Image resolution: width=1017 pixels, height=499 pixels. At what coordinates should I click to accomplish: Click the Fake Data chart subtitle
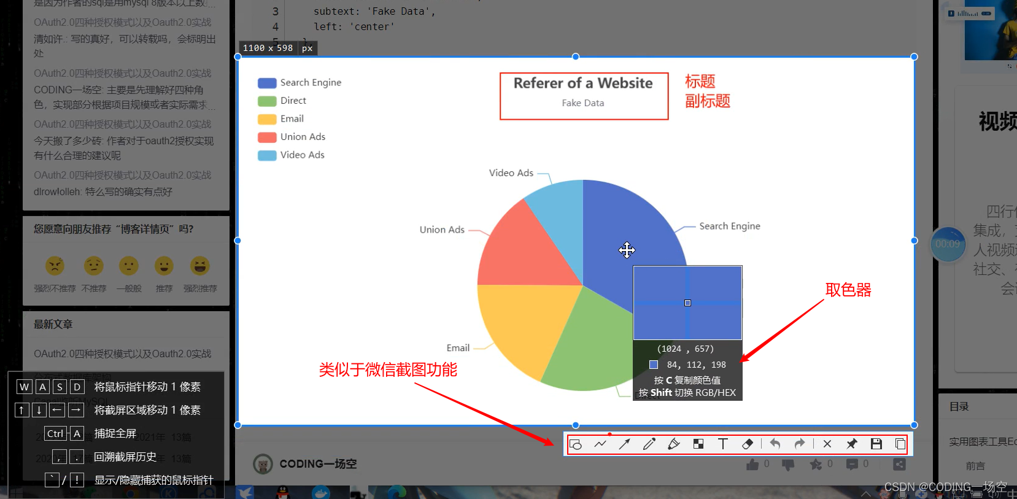(583, 103)
